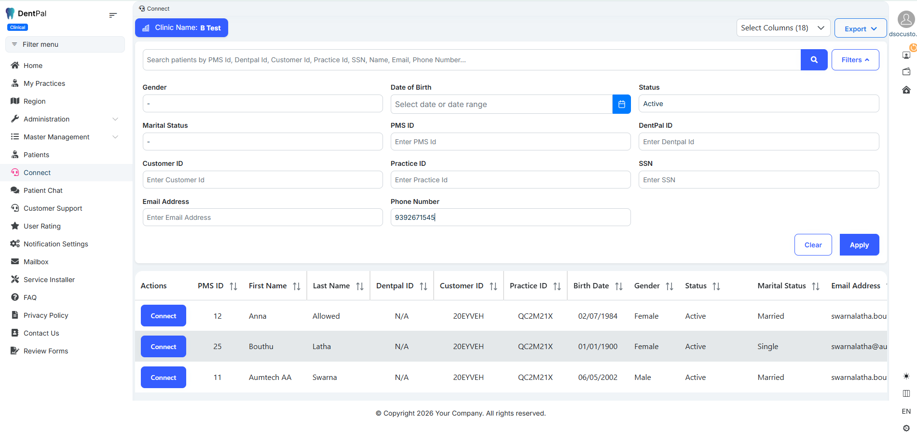Click the Email Address filter field
The image size is (917, 432).
coord(262,217)
